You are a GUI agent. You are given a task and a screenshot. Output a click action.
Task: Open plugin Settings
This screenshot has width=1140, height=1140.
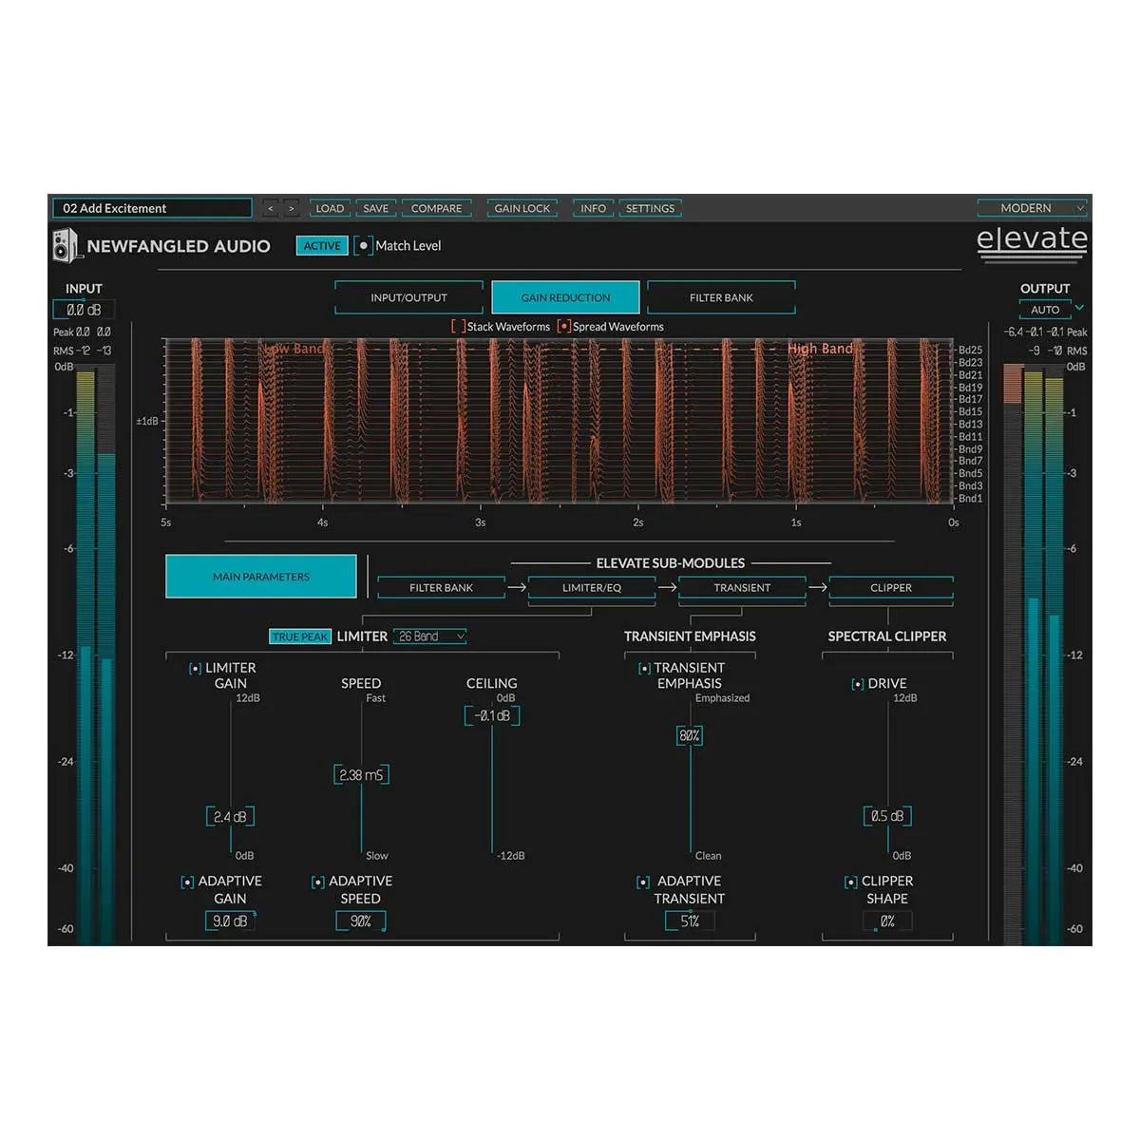click(650, 208)
